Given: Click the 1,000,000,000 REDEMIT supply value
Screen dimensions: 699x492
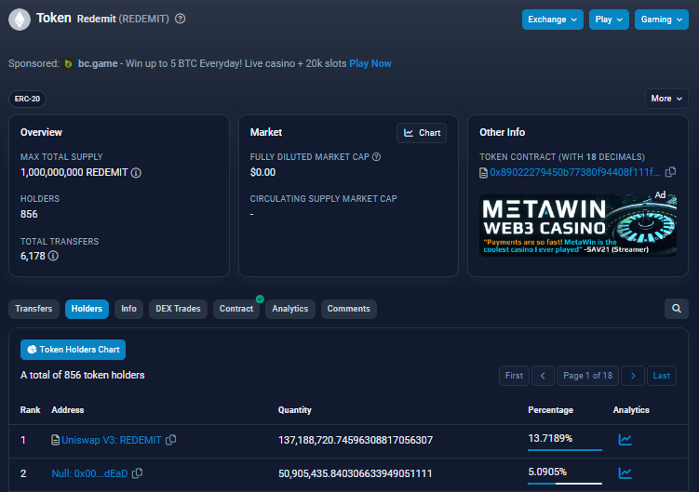Looking at the screenshot, I should (x=74, y=172).
